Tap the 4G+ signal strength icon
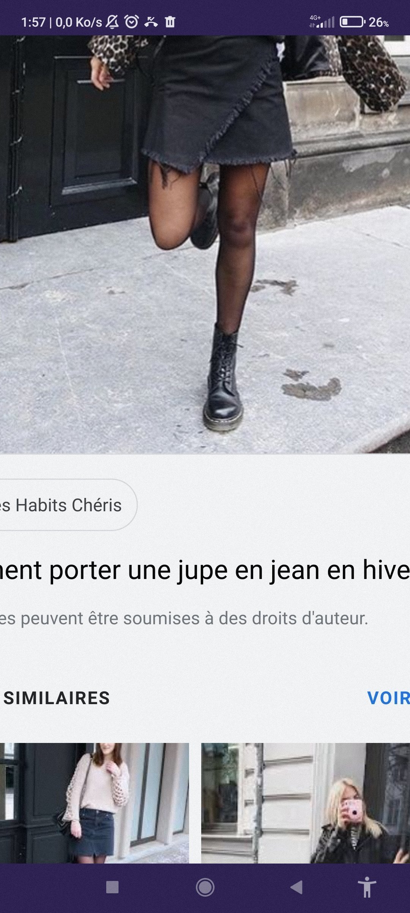This screenshot has height=913, width=410. (x=322, y=22)
